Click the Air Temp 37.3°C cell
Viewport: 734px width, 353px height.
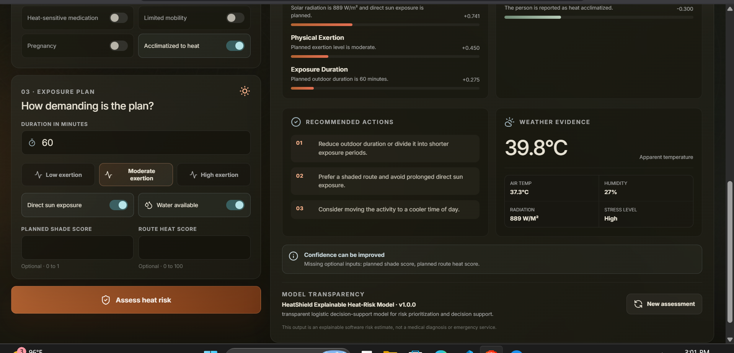point(551,188)
